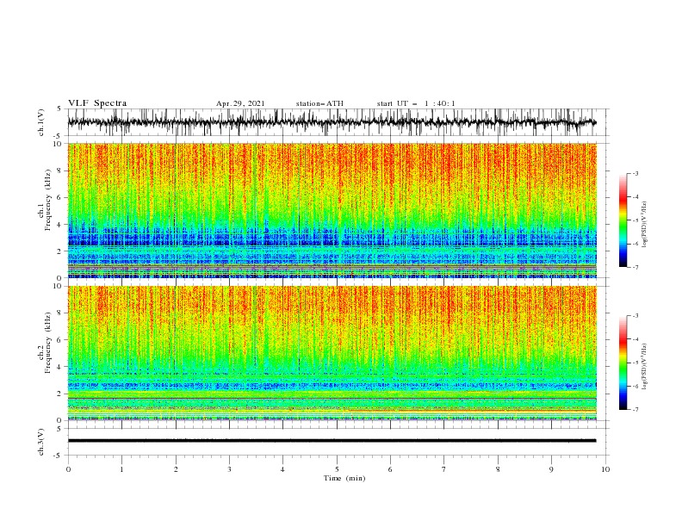682x527 pixels.
Task: Click the ch.2 colorbar "log(PSD)(V²/Hz)" label
Action: [x=644, y=367]
